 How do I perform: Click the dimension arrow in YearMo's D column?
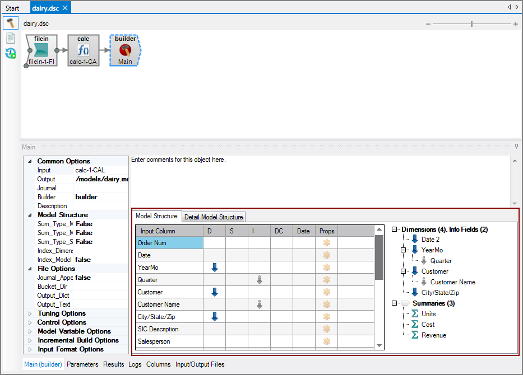[214, 267]
